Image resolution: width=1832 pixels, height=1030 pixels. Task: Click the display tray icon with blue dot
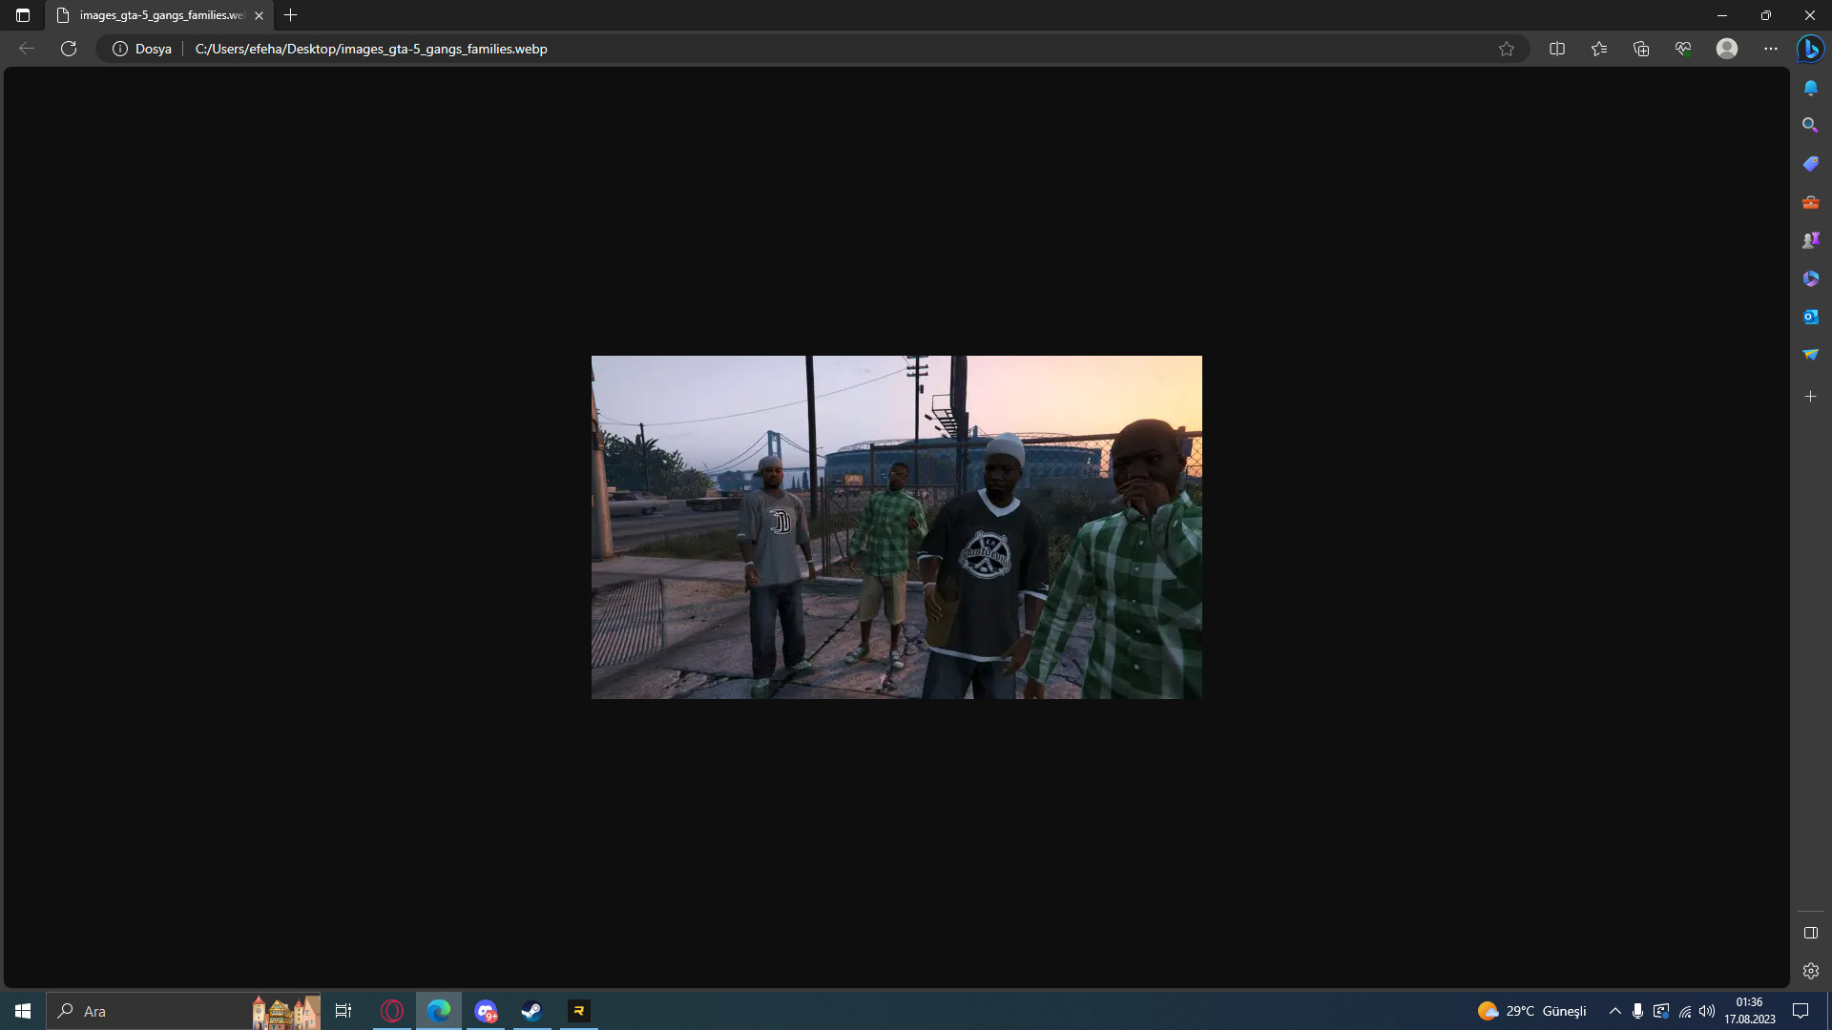point(1661,1011)
